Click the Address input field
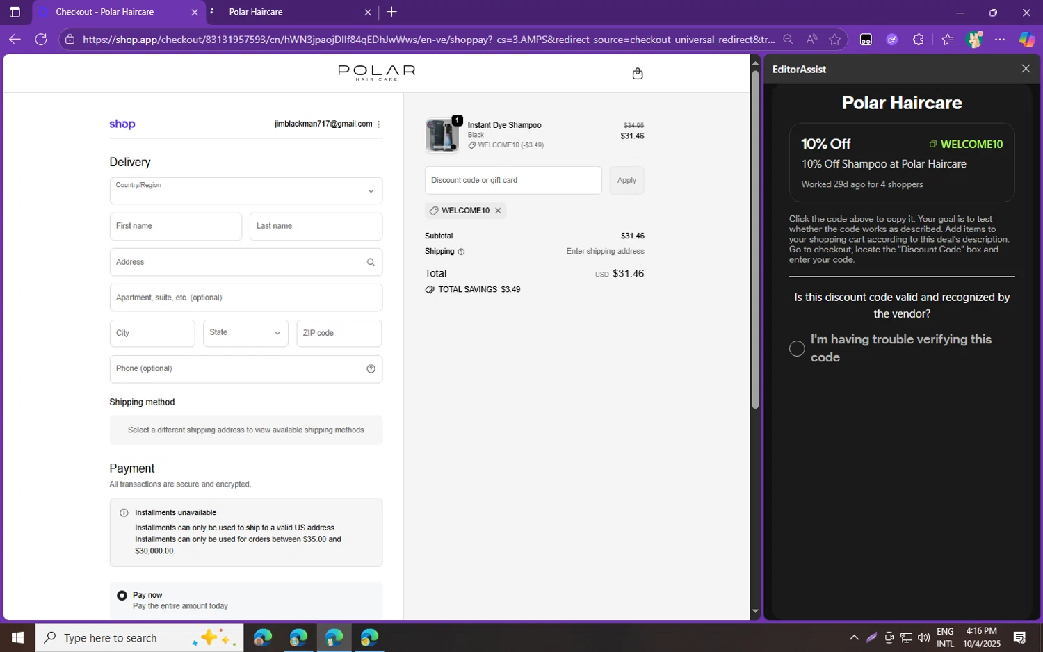This screenshot has height=652, width=1043. click(x=246, y=262)
